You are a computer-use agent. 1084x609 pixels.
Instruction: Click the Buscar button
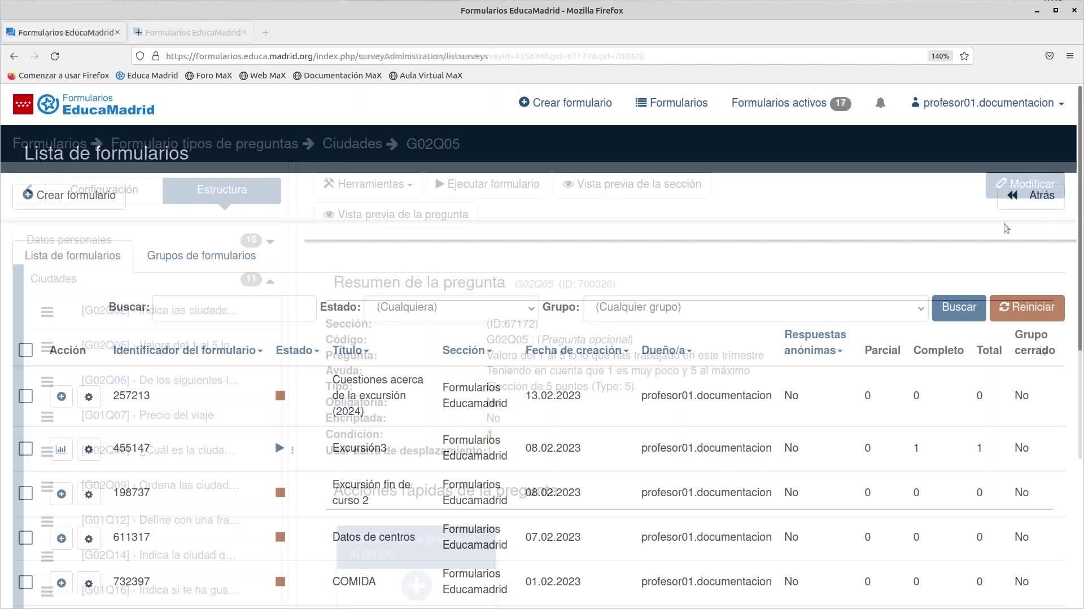point(958,307)
